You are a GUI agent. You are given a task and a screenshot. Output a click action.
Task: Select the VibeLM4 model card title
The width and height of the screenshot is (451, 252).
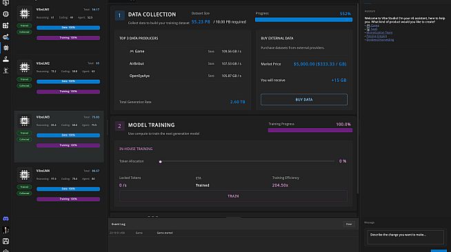click(x=43, y=171)
